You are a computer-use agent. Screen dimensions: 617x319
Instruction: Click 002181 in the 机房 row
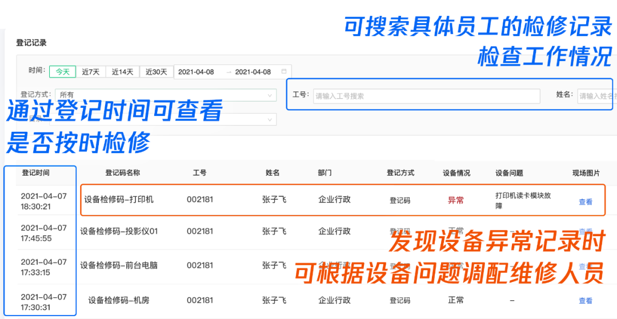point(200,301)
